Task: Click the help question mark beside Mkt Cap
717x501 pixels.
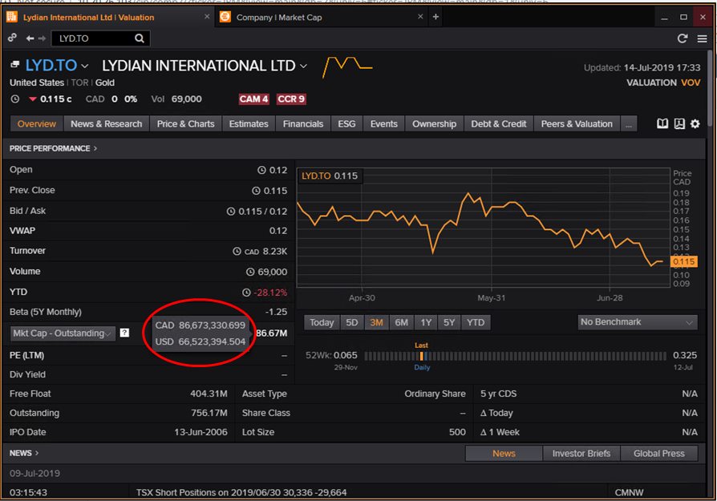Action: click(124, 333)
